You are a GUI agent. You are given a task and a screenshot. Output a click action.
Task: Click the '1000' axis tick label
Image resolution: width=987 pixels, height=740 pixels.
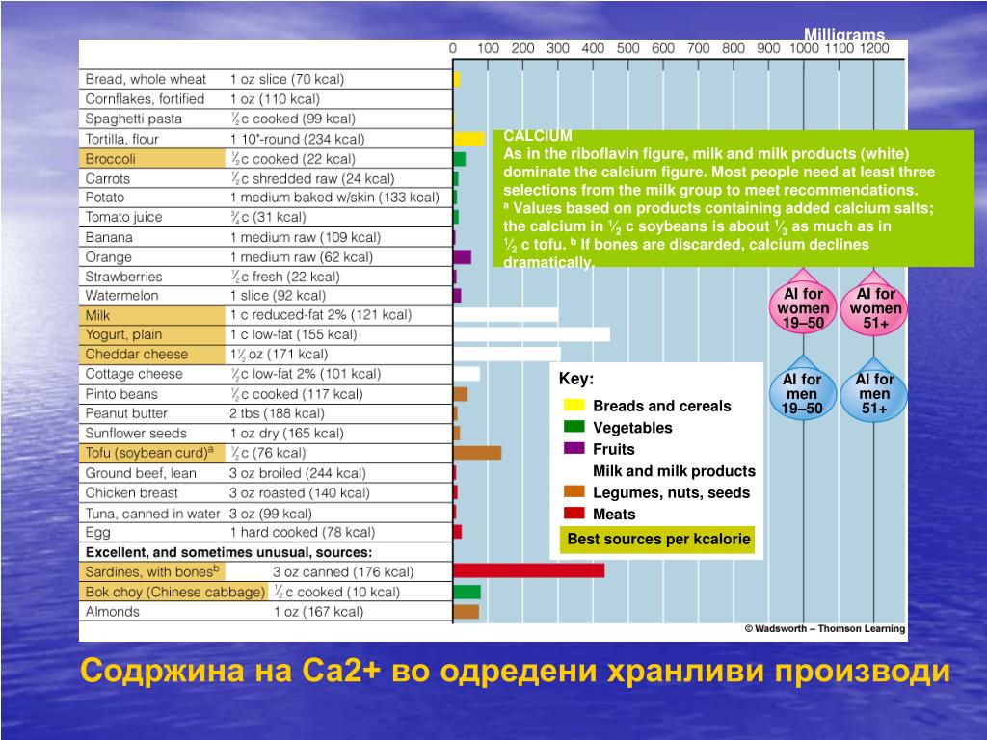pyautogui.click(x=804, y=48)
